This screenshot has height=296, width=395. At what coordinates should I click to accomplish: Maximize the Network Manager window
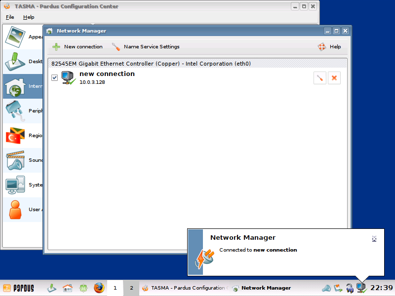[336, 31]
